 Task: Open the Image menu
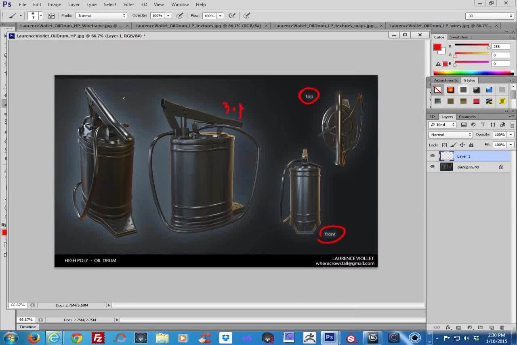(x=54, y=4)
